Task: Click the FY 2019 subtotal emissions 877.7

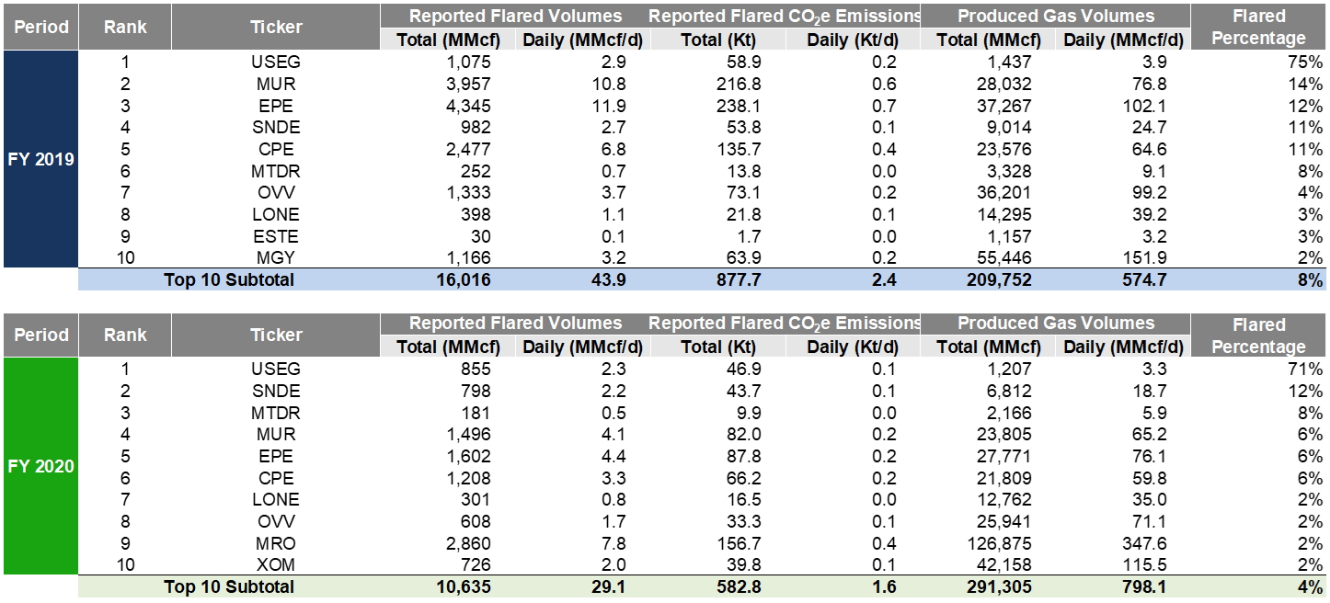Action: (739, 280)
